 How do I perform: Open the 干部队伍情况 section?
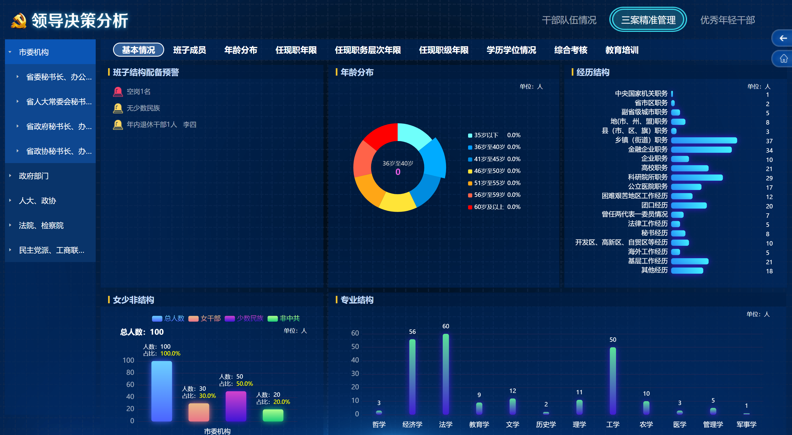tap(569, 20)
